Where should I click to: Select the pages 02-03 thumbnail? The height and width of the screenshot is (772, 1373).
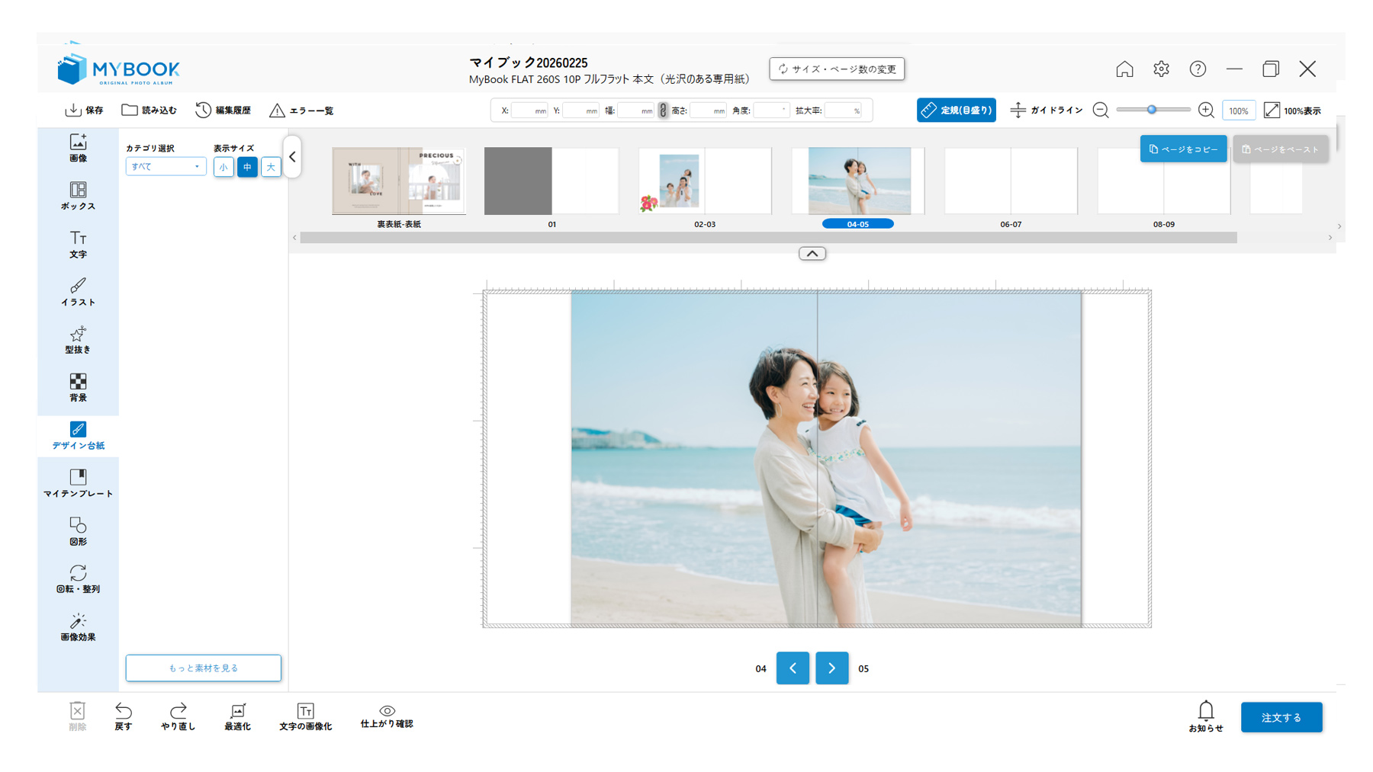pos(705,181)
